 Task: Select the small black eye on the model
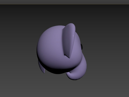click(82, 47)
